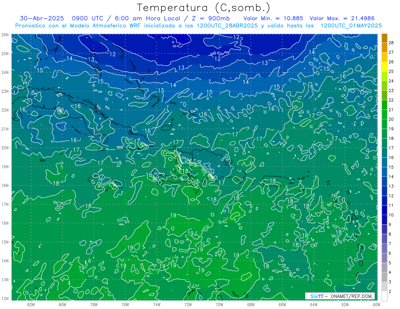Click the '74W' longitude axis label

(157, 304)
